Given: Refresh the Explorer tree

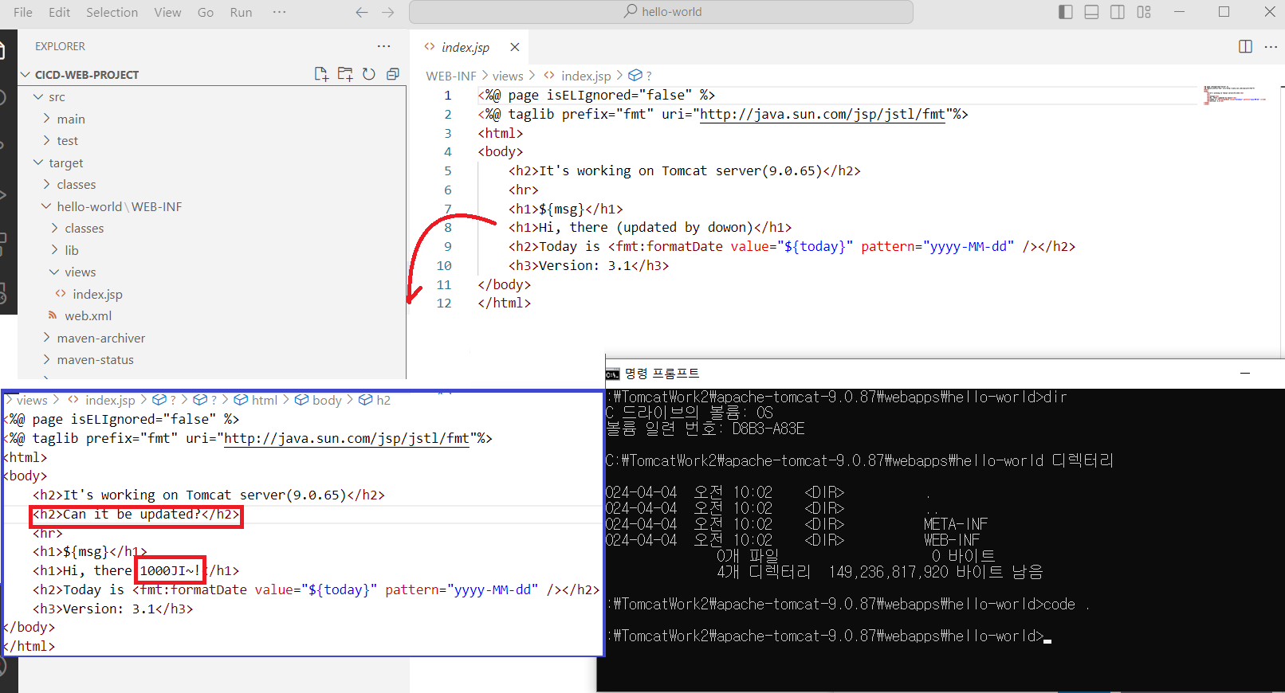Looking at the screenshot, I should click(x=369, y=74).
